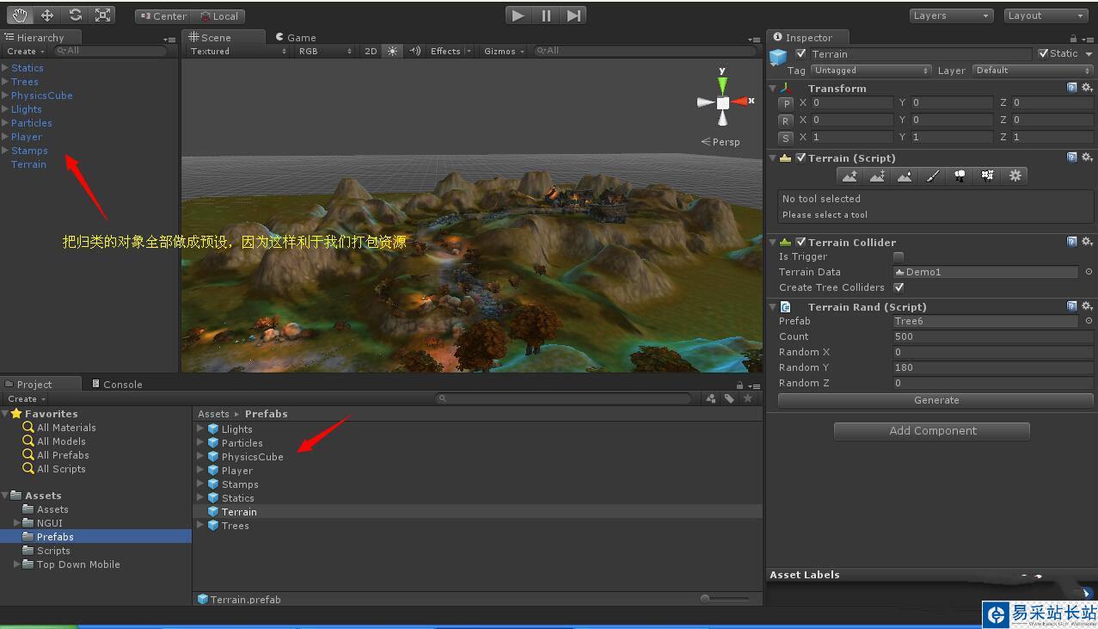Open the Gizmos dropdown
Image resolution: width=1098 pixels, height=629 pixels.
coord(503,51)
